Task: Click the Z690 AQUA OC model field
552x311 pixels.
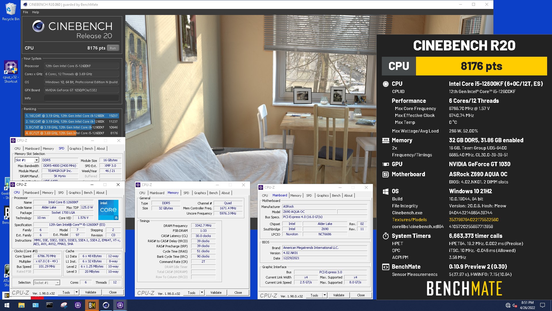Action: click(x=309, y=212)
